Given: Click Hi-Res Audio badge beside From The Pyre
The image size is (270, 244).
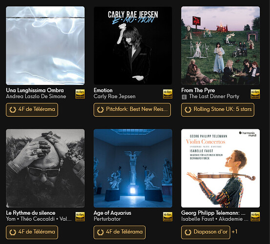Looking at the screenshot, I should (255, 94).
